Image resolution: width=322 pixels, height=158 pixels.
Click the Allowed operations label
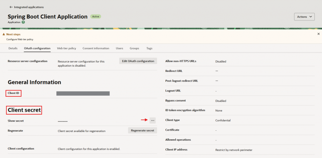point(178,140)
